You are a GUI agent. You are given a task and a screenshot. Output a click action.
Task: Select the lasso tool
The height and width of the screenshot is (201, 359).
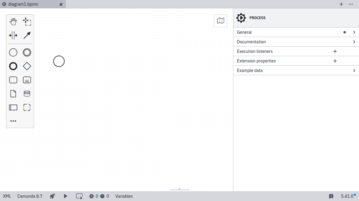(x=27, y=21)
